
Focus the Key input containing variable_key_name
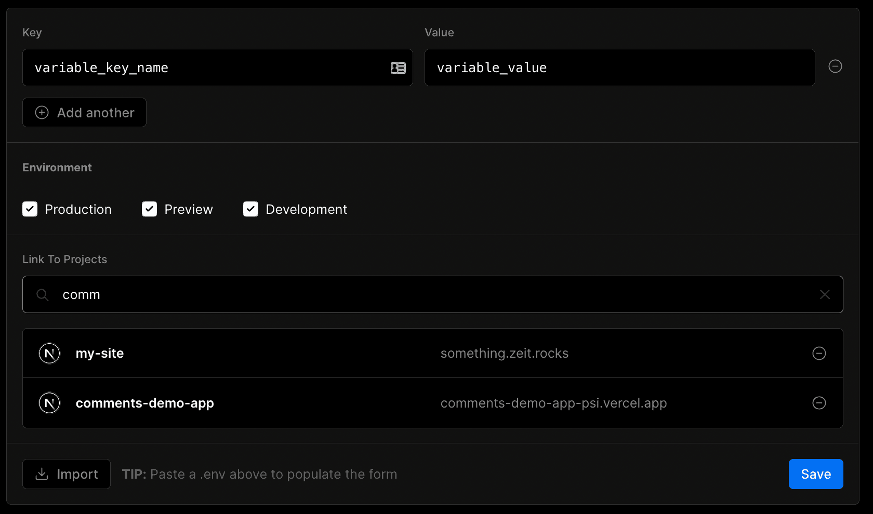[x=208, y=68]
